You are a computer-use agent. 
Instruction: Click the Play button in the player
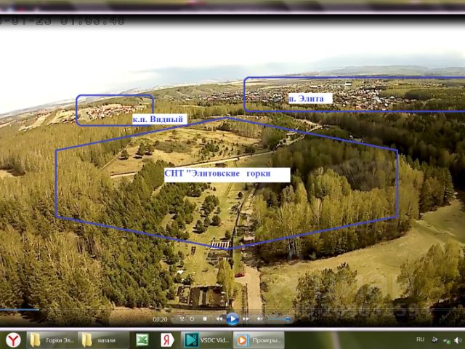232,319
